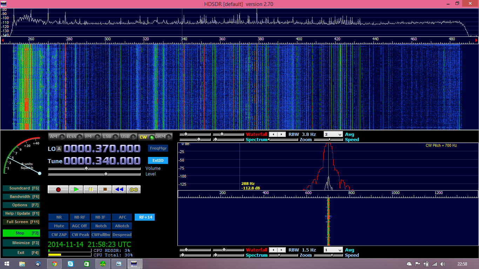Screen dimensions: 479x269
Task: Click the lower Zoom slider
Action: click(283, 255)
